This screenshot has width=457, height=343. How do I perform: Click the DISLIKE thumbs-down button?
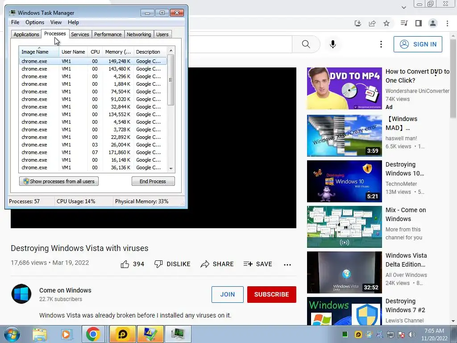[x=172, y=264]
